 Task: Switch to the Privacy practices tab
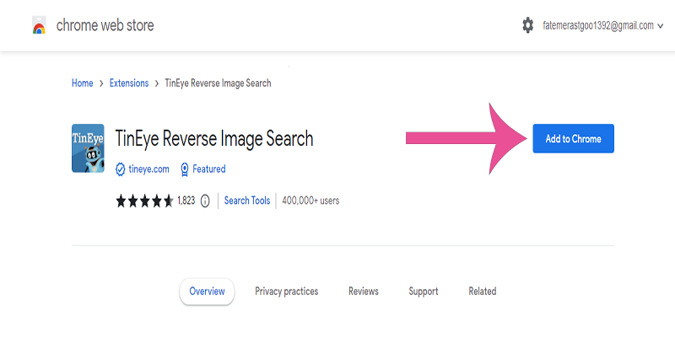[286, 292]
